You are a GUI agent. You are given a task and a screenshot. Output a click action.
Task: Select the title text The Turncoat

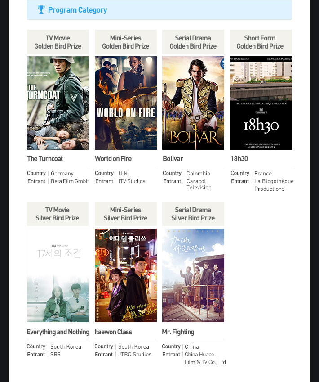point(45,159)
